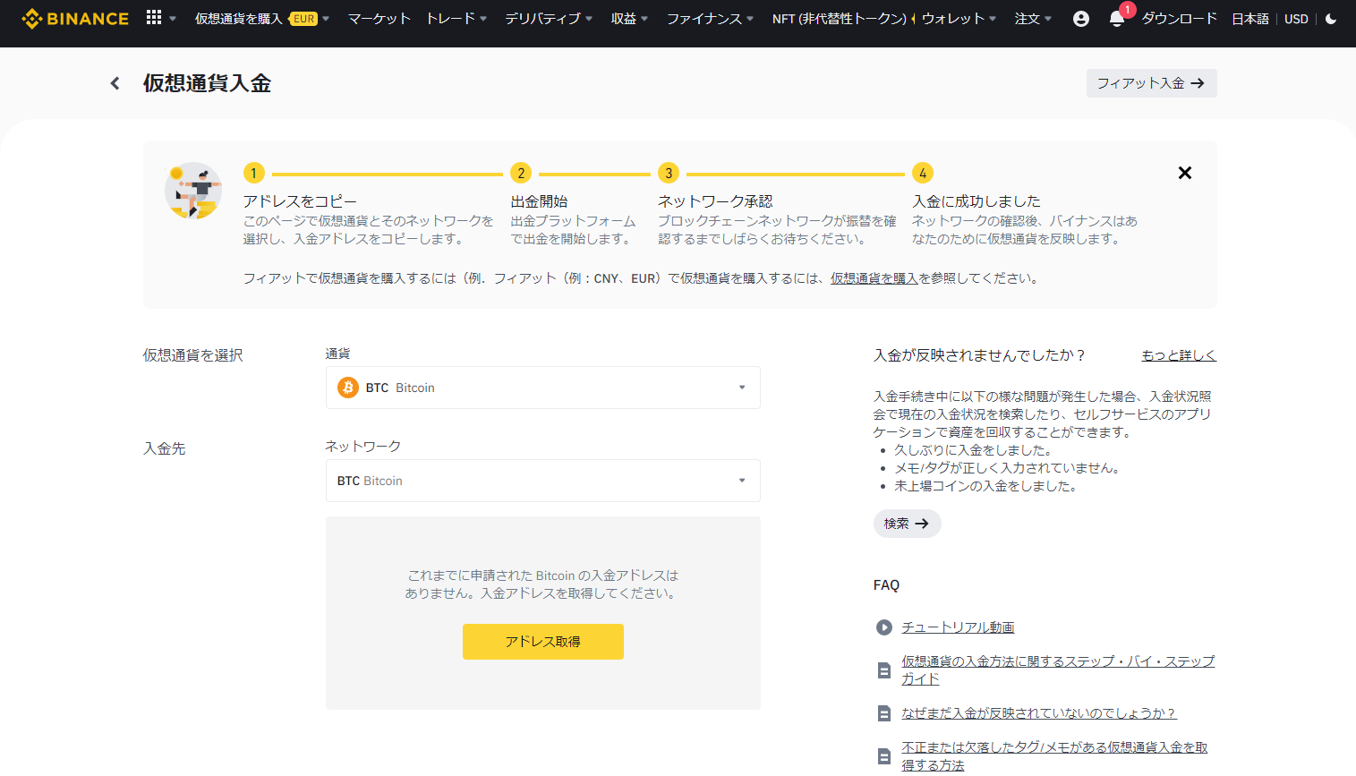Click document icon beside なぜまだ入金が反映 FAQ
The image size is (1356, 776).
click(884, 713)
